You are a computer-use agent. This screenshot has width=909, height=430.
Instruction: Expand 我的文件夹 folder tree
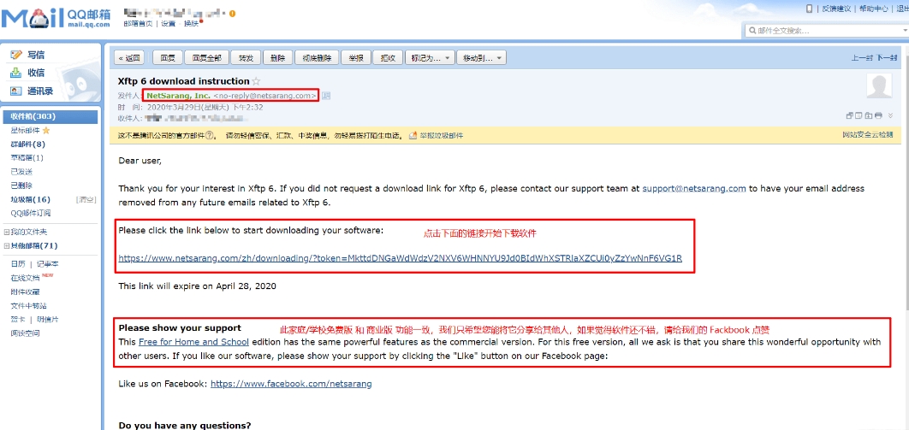(6, 232)
